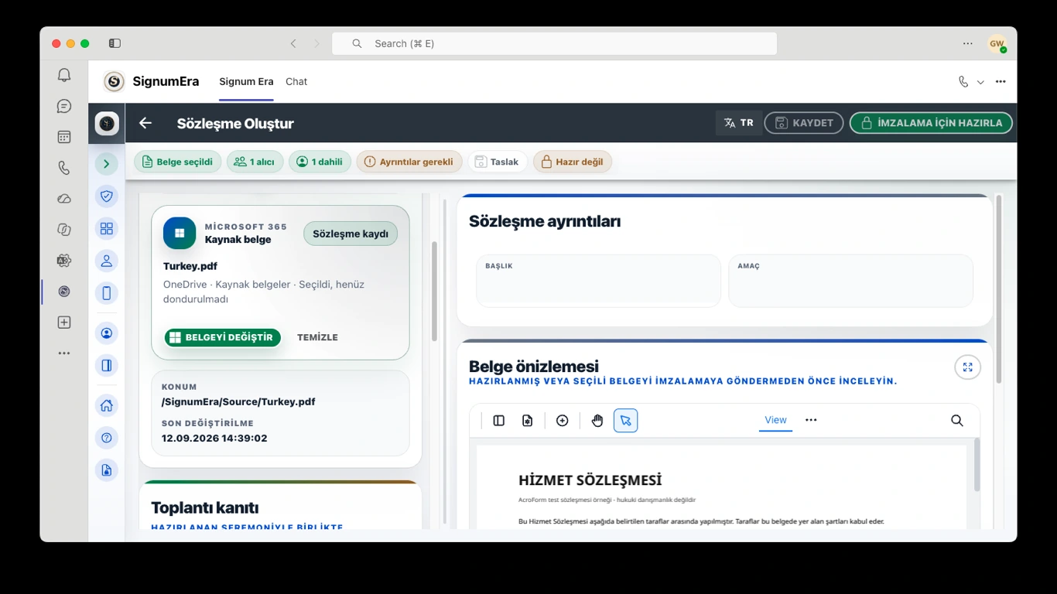Focus the Teams Search box
The height and width of the screenshot is (594, 1057).
coord(554,43)
